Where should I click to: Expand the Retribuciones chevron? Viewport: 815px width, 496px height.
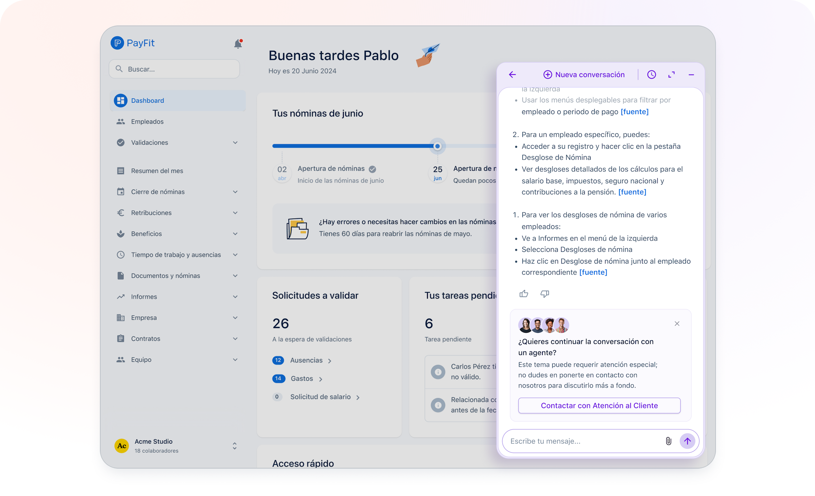235,213
